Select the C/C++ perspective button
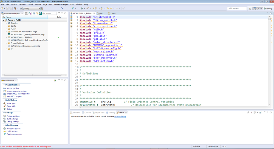This screenshot has width=274, height=149. pyautogui.click(x=258, y=8)
